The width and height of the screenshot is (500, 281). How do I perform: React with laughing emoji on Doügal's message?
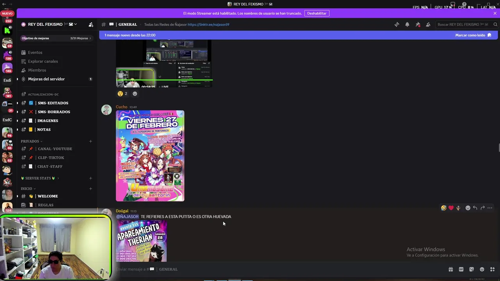[x=444, y=208]
